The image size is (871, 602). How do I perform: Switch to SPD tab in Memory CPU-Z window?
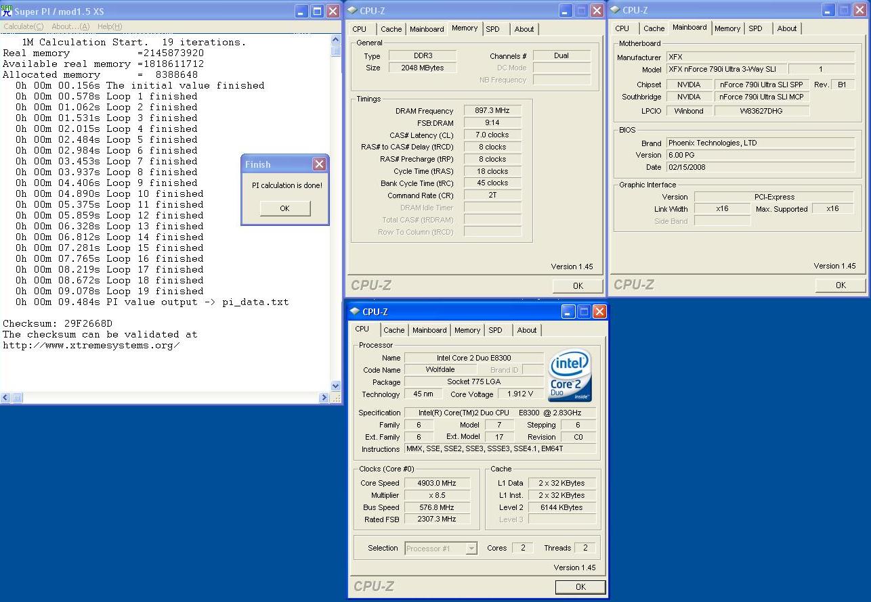pyautogui.click(x=493, y=29)
